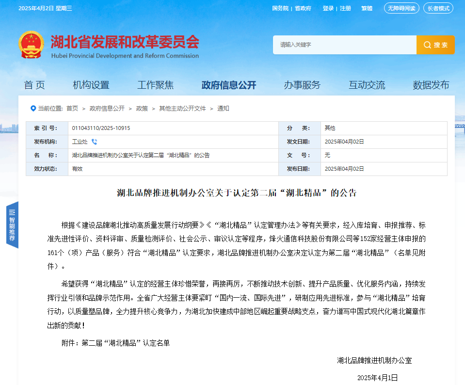Toggle 无障碍阅读 accessibility mode

[401, 8]
